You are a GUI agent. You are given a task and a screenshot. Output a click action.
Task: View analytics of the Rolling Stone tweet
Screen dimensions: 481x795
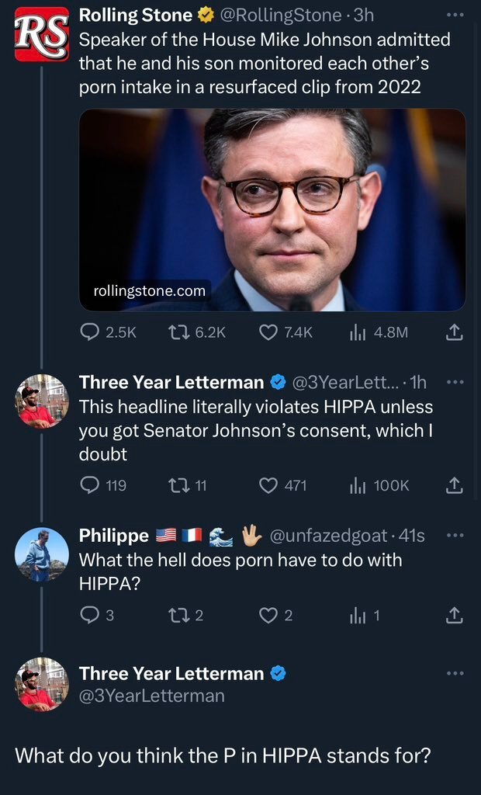coord(358,332)
